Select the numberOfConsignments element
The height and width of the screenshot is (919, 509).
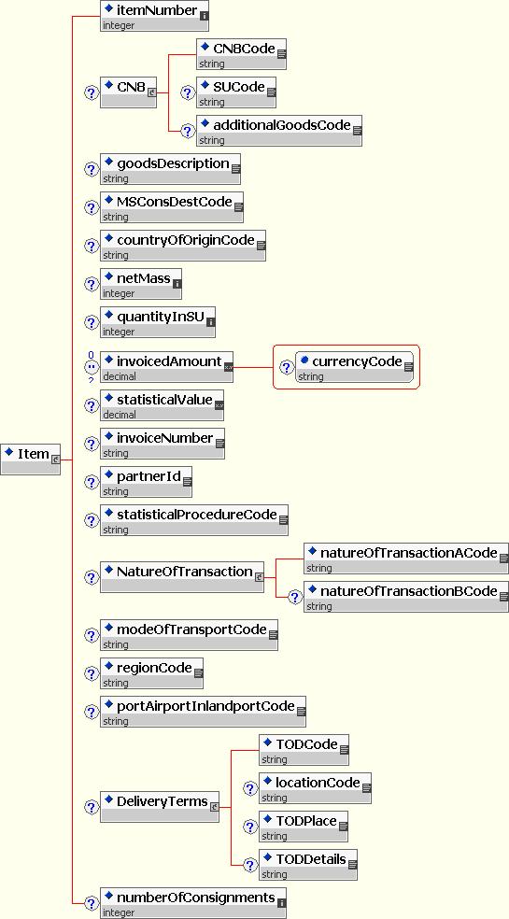pos(193,903)
